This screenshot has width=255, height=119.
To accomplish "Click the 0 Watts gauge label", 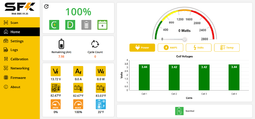I will (x=184, y=30).
